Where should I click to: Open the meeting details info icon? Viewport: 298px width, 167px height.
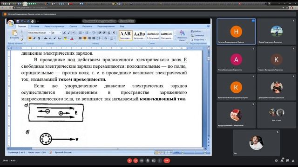pyautogui.click(x=276, y=161)
